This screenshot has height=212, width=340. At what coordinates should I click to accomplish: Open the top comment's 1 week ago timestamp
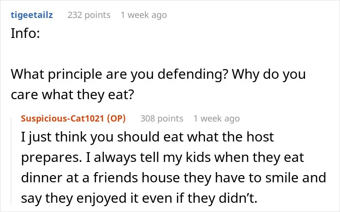[x=144, y=15]
